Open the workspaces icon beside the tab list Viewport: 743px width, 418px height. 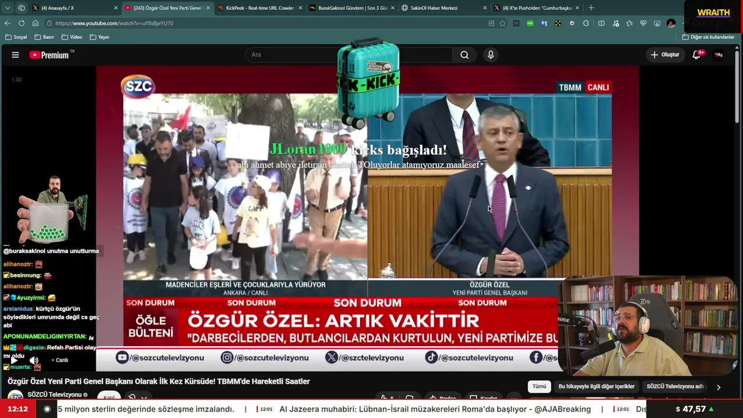(21, 8)
